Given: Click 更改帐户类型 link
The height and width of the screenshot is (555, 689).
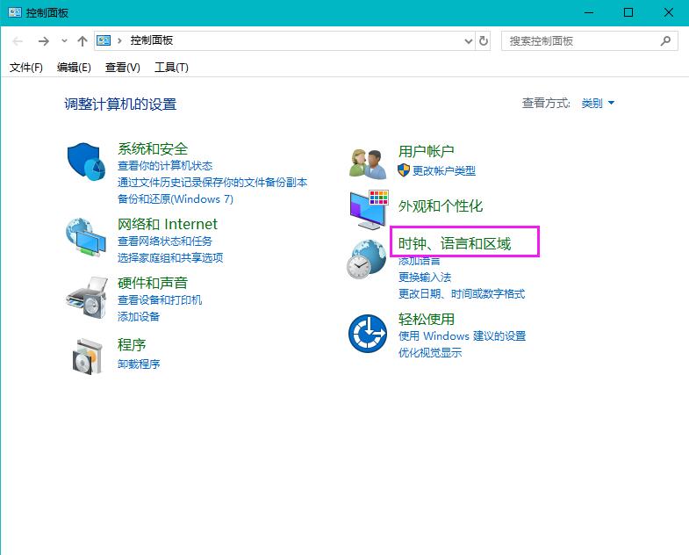Looking at the screenshot, I should [444, 170].
